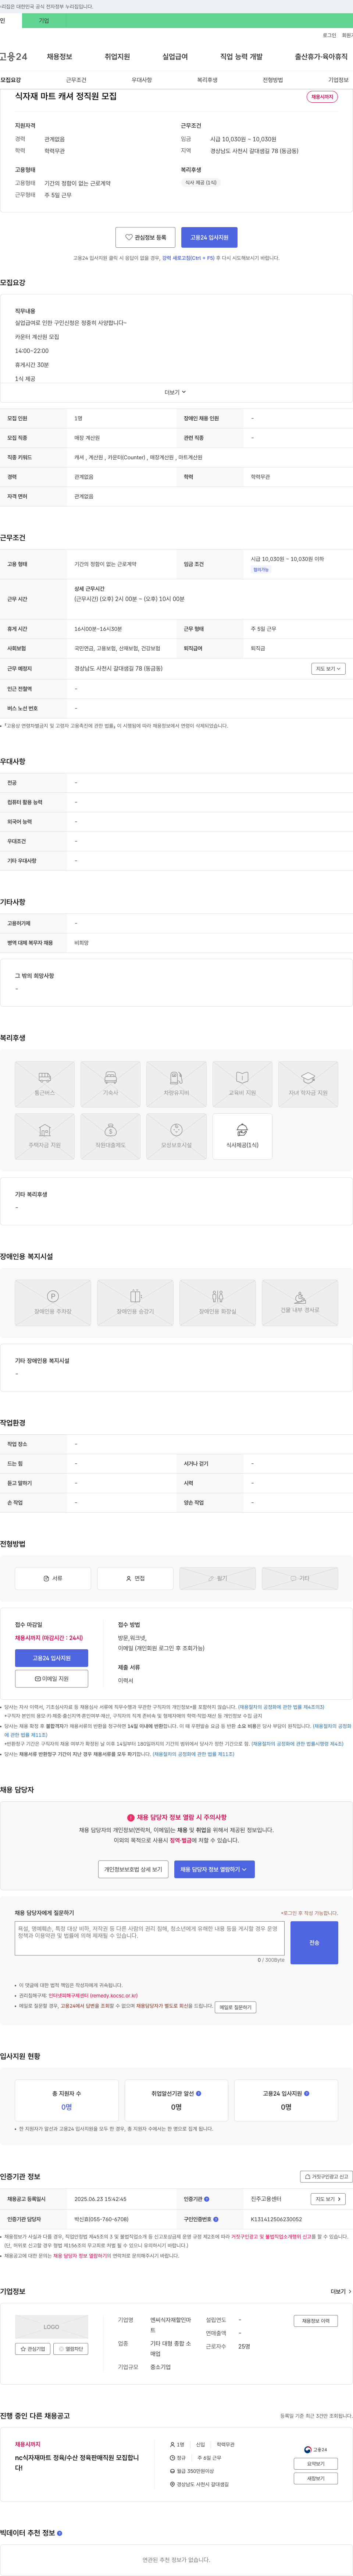Click the 식사제공(1식) benefit icon
This screenshot has width=353, height=2576.
click(242, 1136)
